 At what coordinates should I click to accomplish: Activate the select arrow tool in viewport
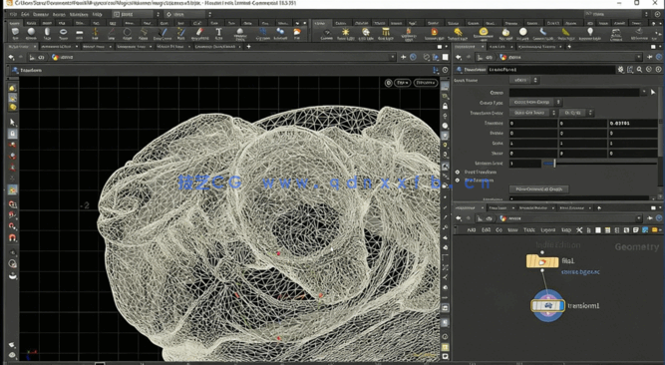coord(12,123)
